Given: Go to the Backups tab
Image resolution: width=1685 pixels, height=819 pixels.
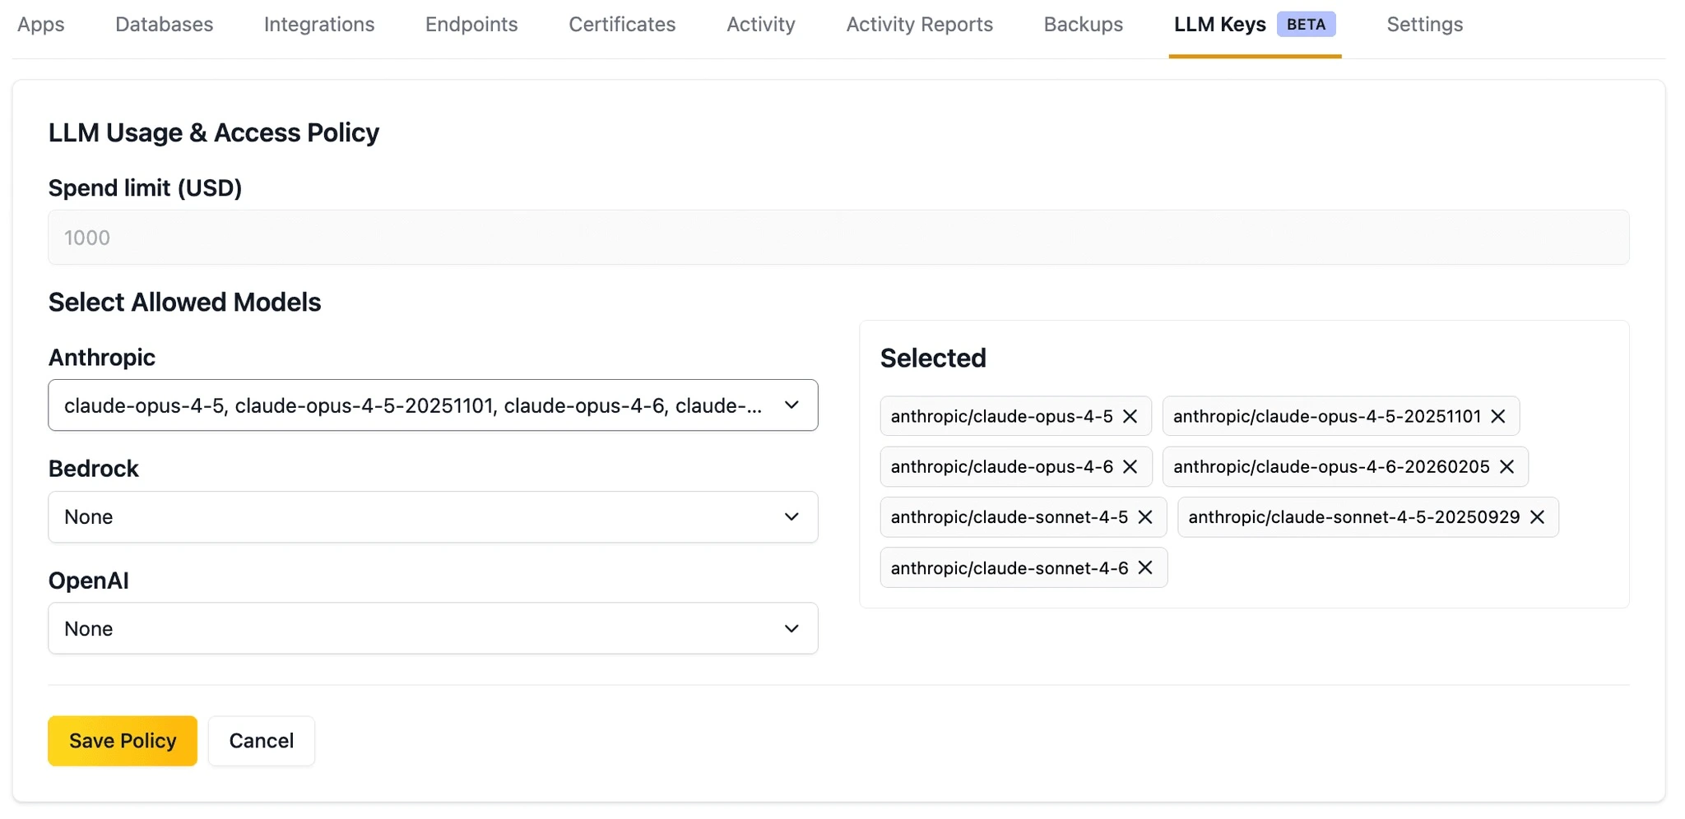Looking at the screenshot, I should click(1084, 25).
